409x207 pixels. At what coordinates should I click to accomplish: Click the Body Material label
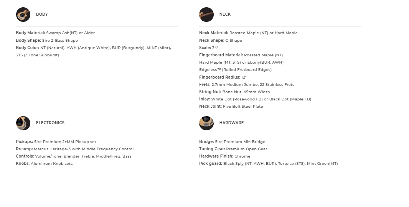[30, 33]
